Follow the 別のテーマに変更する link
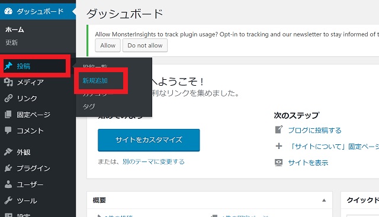Screen dimensions: 379x217 click(x=153, y=161)
